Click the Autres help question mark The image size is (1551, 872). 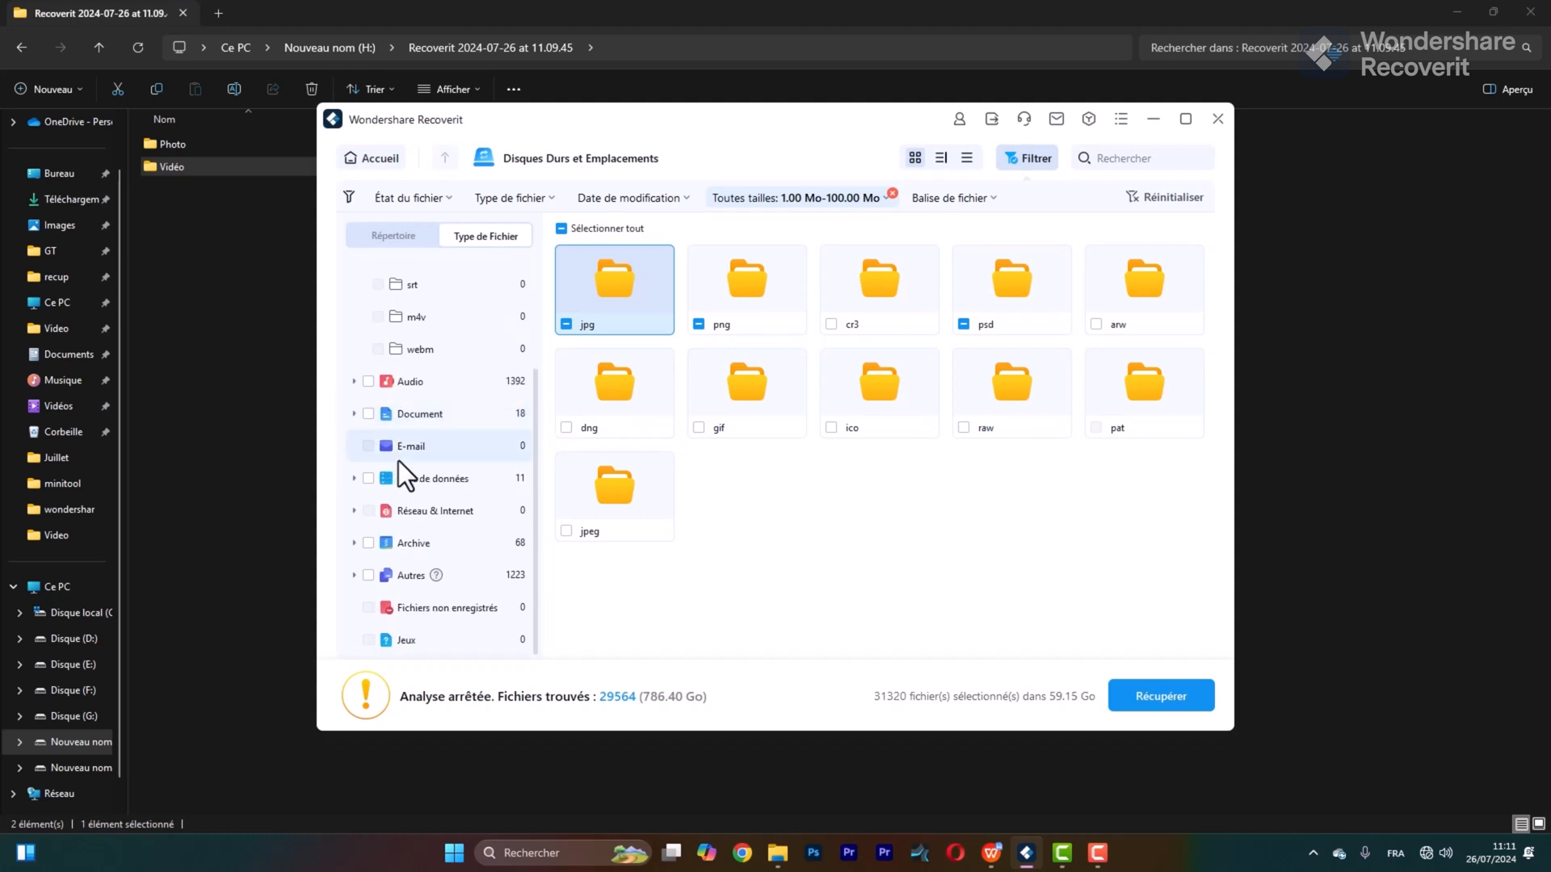(x=436, y=575)
